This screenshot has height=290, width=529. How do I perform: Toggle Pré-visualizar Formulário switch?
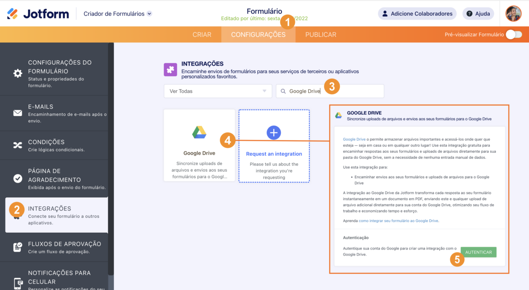(514, 34)
